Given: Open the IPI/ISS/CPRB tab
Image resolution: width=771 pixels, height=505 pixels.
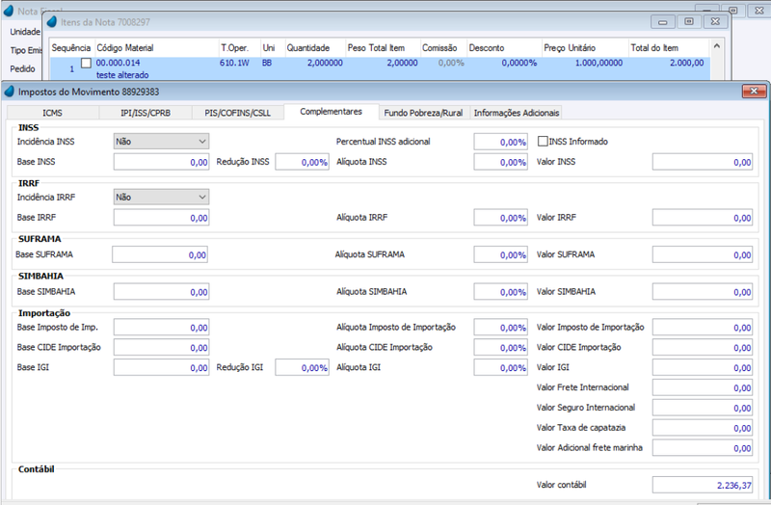Looking at the screenshot, I should [146, 113].
